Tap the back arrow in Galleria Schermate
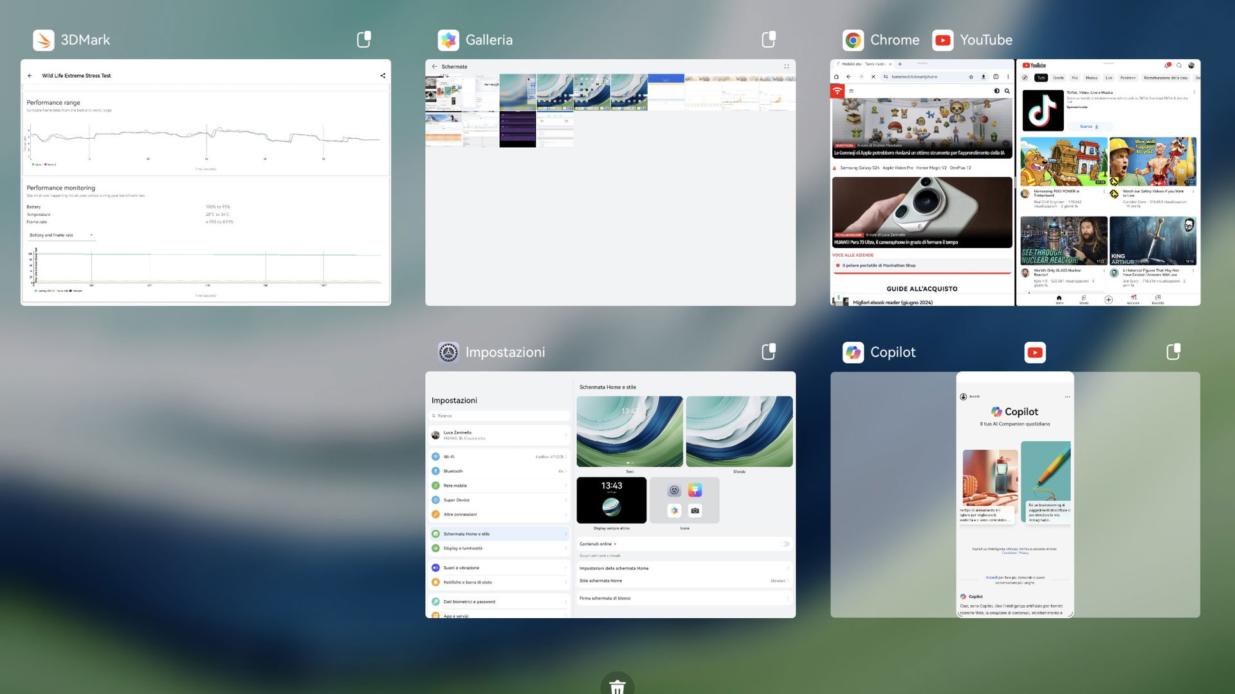Image resolution: width=1235 pixels, height=694 pixels. 434,66
